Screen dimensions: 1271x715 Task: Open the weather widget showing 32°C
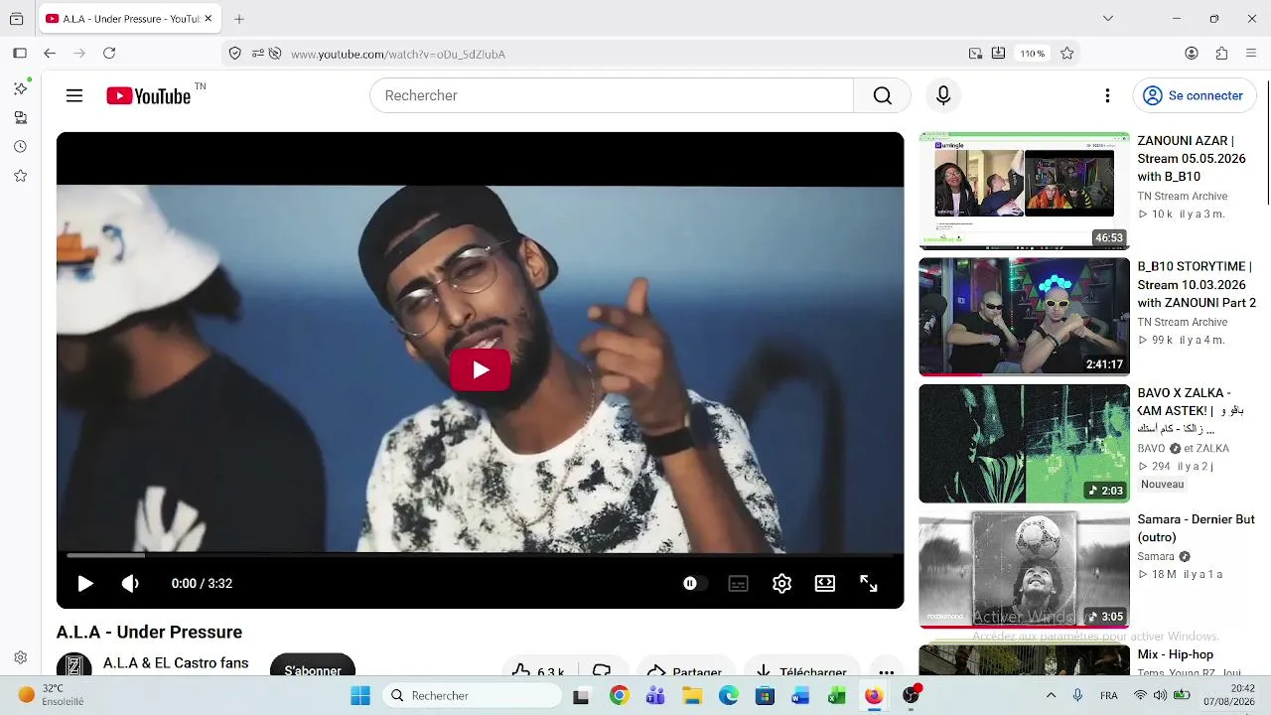pos(50,695)
